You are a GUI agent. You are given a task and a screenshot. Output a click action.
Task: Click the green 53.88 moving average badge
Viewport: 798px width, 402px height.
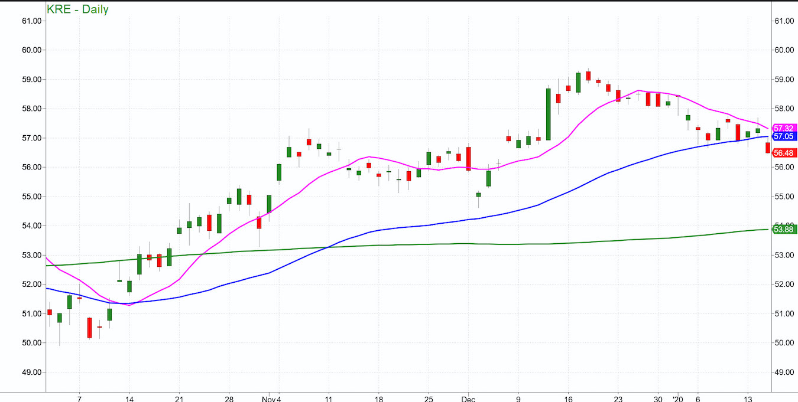click(x=786, y=229)
